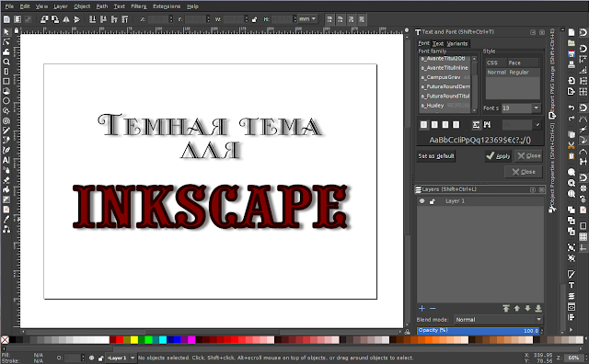Open the Blend mode dropdown
This screenshot has width=589, height=364.
499,319
